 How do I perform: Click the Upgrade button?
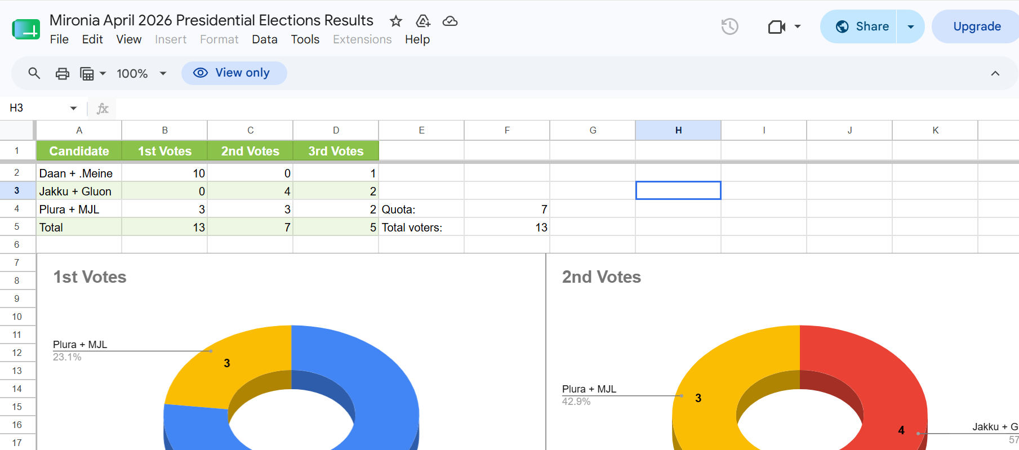(977, 26)
